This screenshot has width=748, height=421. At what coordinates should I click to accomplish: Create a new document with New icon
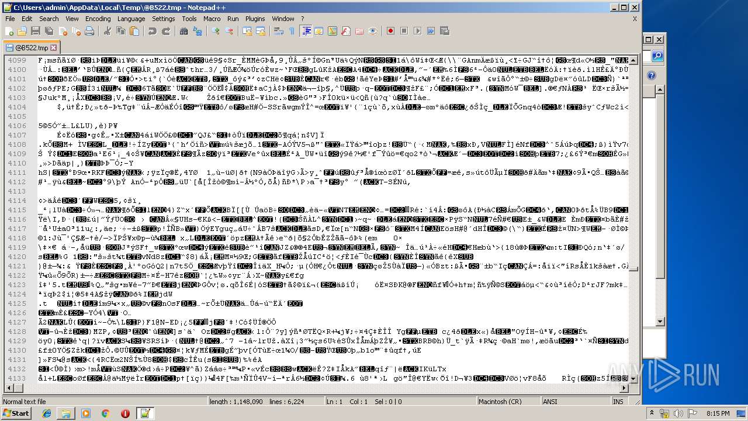9,31
